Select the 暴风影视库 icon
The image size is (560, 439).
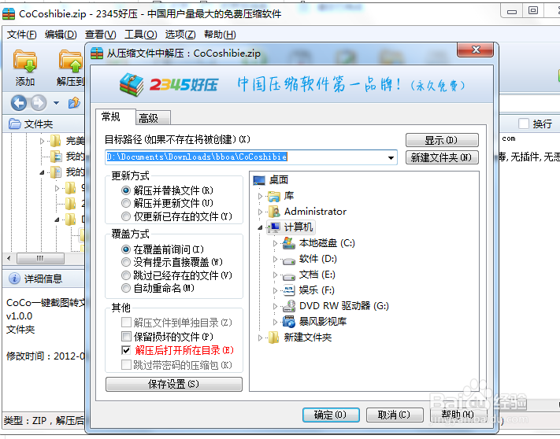(x=289, y=322)
